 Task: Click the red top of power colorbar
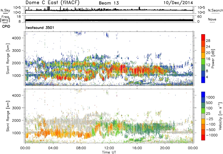(203, 37)
